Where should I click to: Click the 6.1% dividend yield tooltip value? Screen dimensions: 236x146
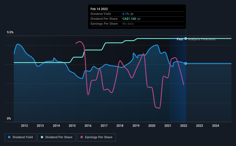(126, 14)
